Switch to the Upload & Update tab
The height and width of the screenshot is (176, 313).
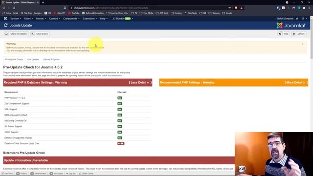[51, 60]
